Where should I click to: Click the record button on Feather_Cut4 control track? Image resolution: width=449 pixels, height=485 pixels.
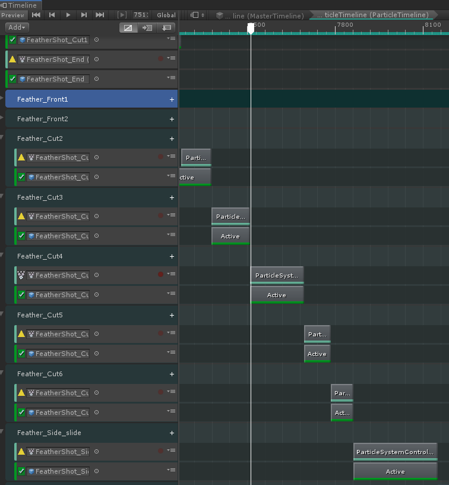click(160, 275)
